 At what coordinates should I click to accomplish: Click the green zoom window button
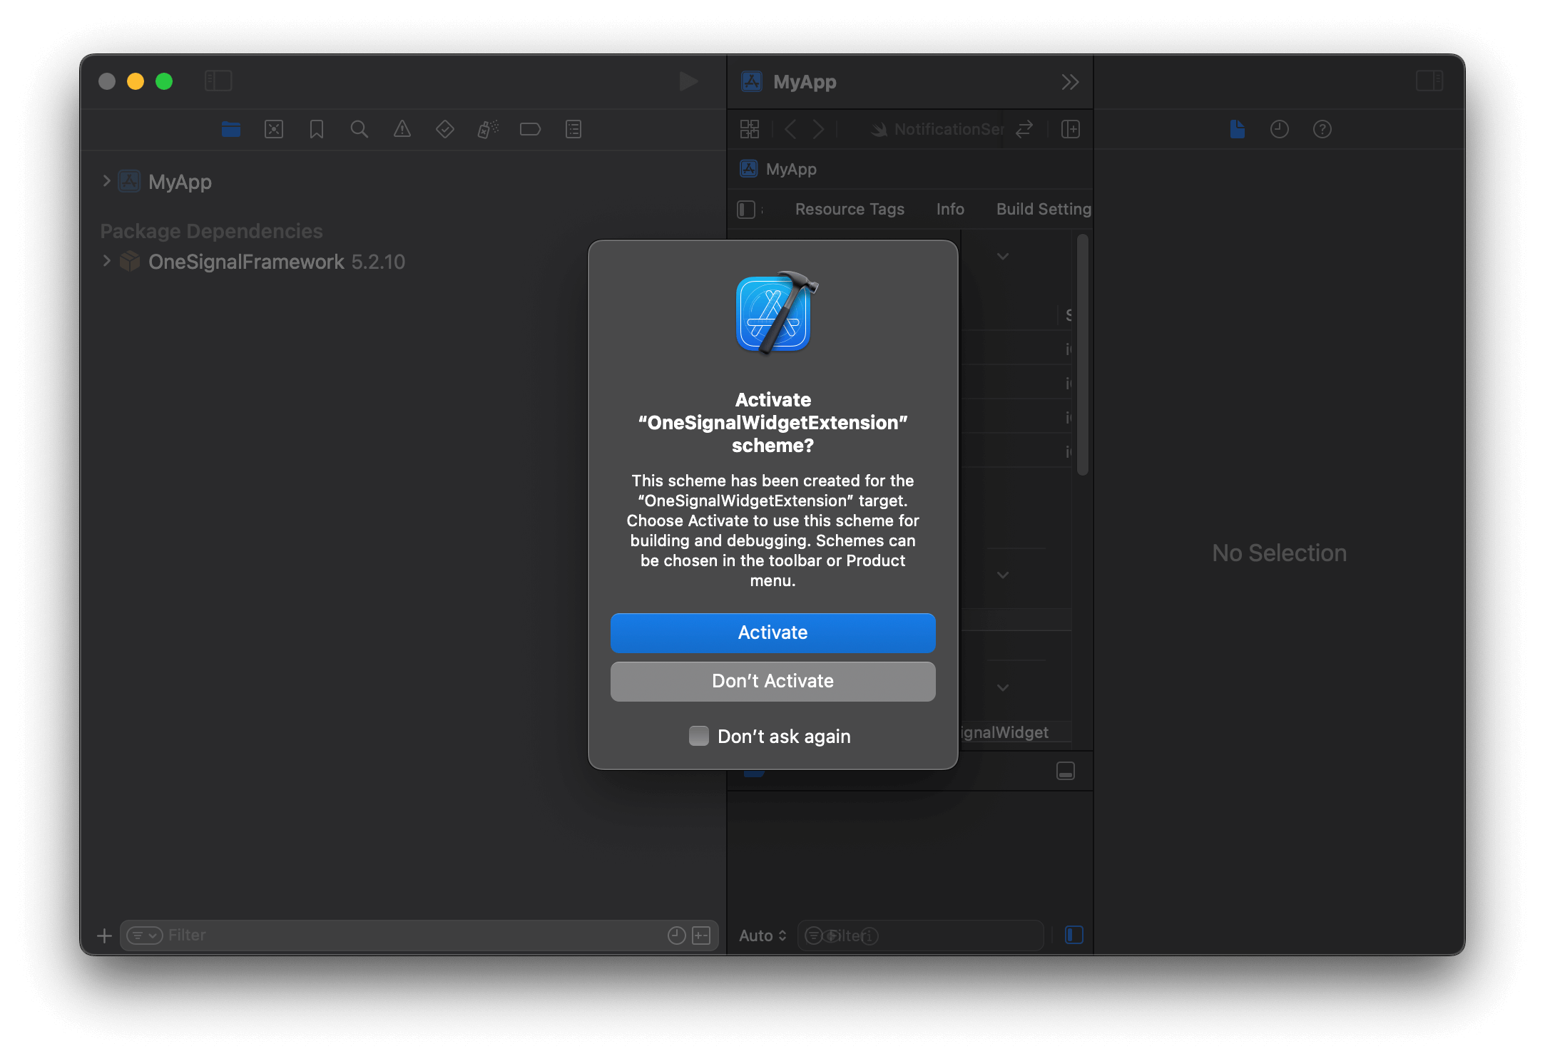(x=164, y=81)
